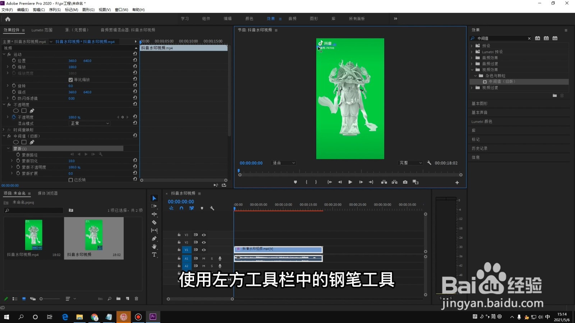Viewport: 575px width, 323px height.
Task: Select the Pen tool in toolbar
Action: coord(154,238)
